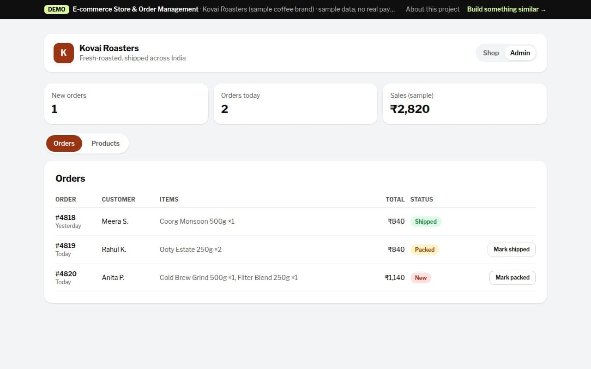591x369 pixels.
Task: Click the Kovai Roasters store name
Action: [x=109, y=48]
